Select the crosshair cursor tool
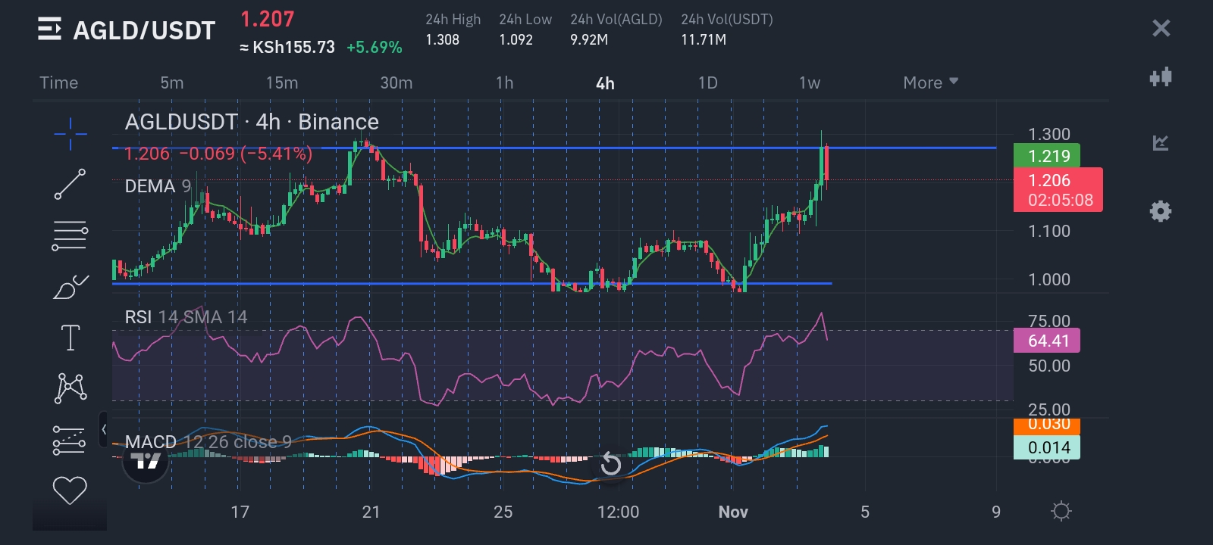 tap(70, 135)
